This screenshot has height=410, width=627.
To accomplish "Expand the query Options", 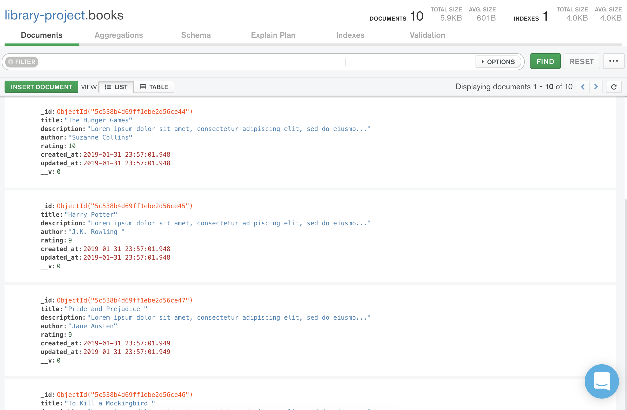I will 498,62.
